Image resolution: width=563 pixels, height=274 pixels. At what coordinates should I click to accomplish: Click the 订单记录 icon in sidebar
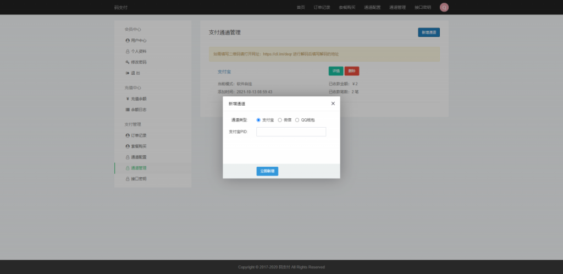click(128, 135)
